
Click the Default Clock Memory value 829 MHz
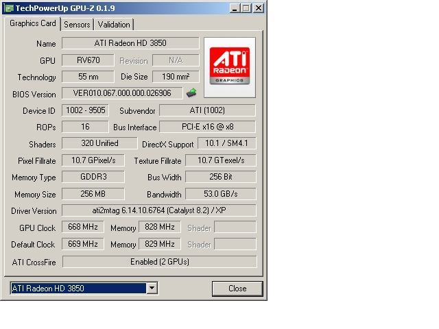(x=160, y=244)
